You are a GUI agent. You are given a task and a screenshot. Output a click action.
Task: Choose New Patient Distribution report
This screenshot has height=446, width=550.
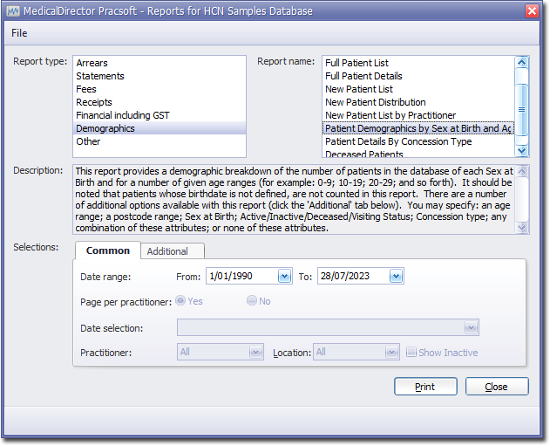pos(418,102)
